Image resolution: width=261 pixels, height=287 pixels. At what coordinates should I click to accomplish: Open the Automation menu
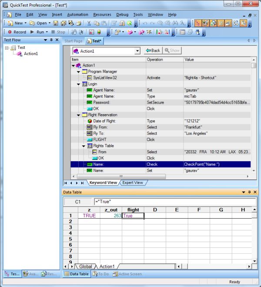77,14
